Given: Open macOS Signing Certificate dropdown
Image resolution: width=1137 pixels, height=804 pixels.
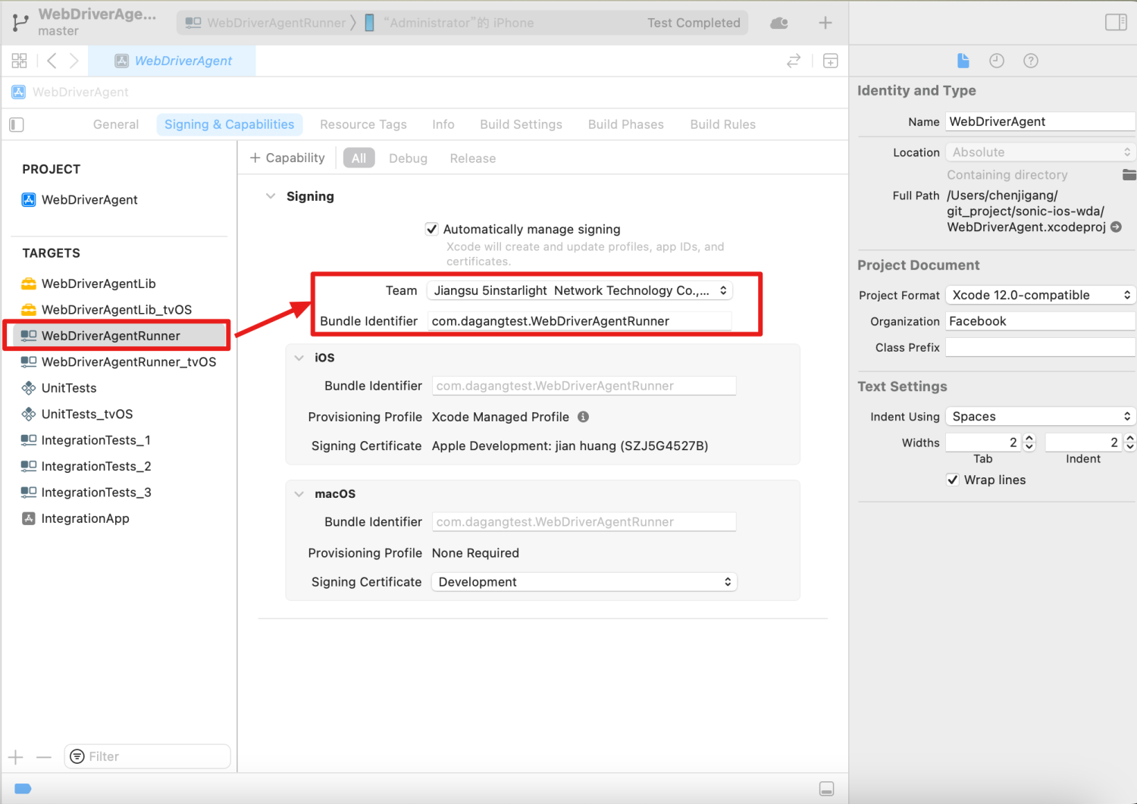Looking at the screenshot, I should click(x=584, y=582).
